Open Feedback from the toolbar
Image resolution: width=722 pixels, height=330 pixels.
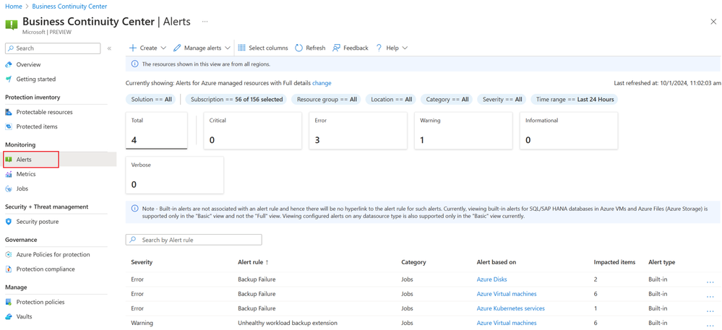(x=351, y=48)
